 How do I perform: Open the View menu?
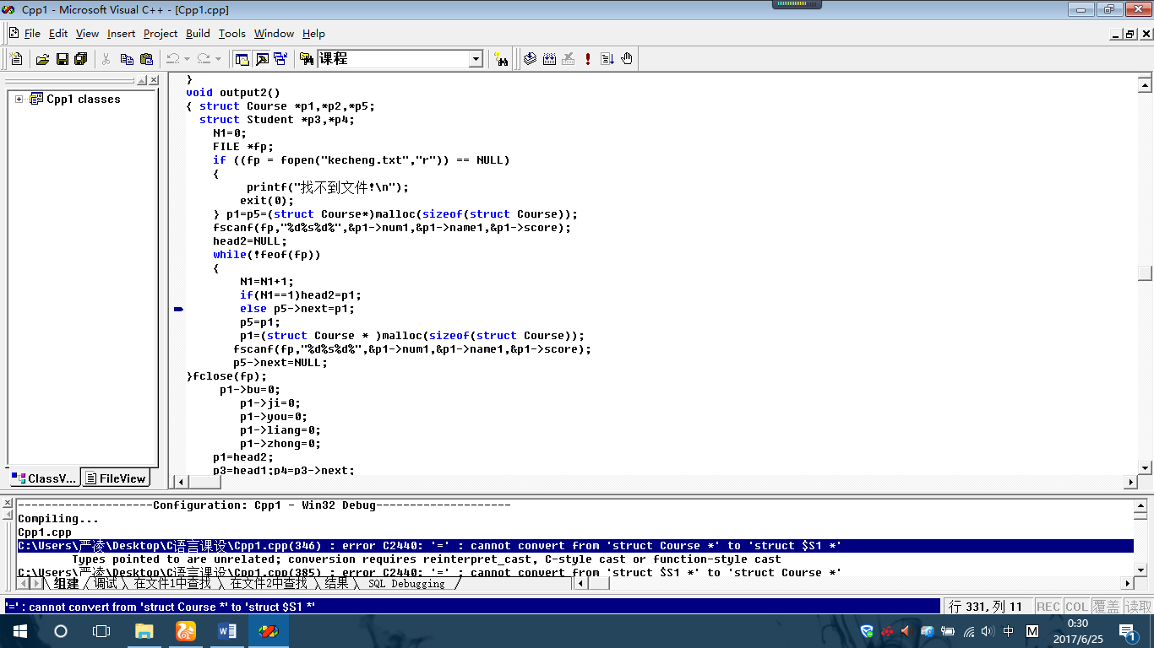click(87, 34)
